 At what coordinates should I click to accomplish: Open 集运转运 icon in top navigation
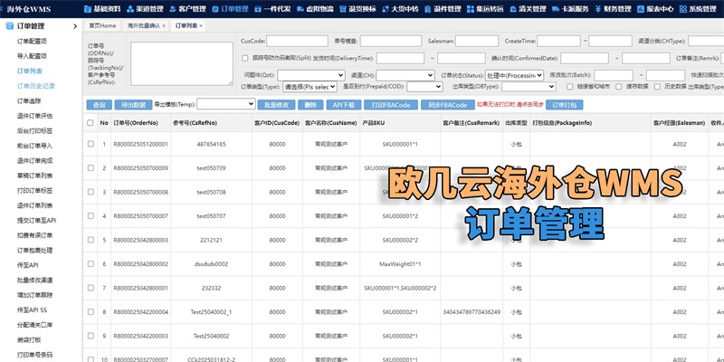point(471,9)
